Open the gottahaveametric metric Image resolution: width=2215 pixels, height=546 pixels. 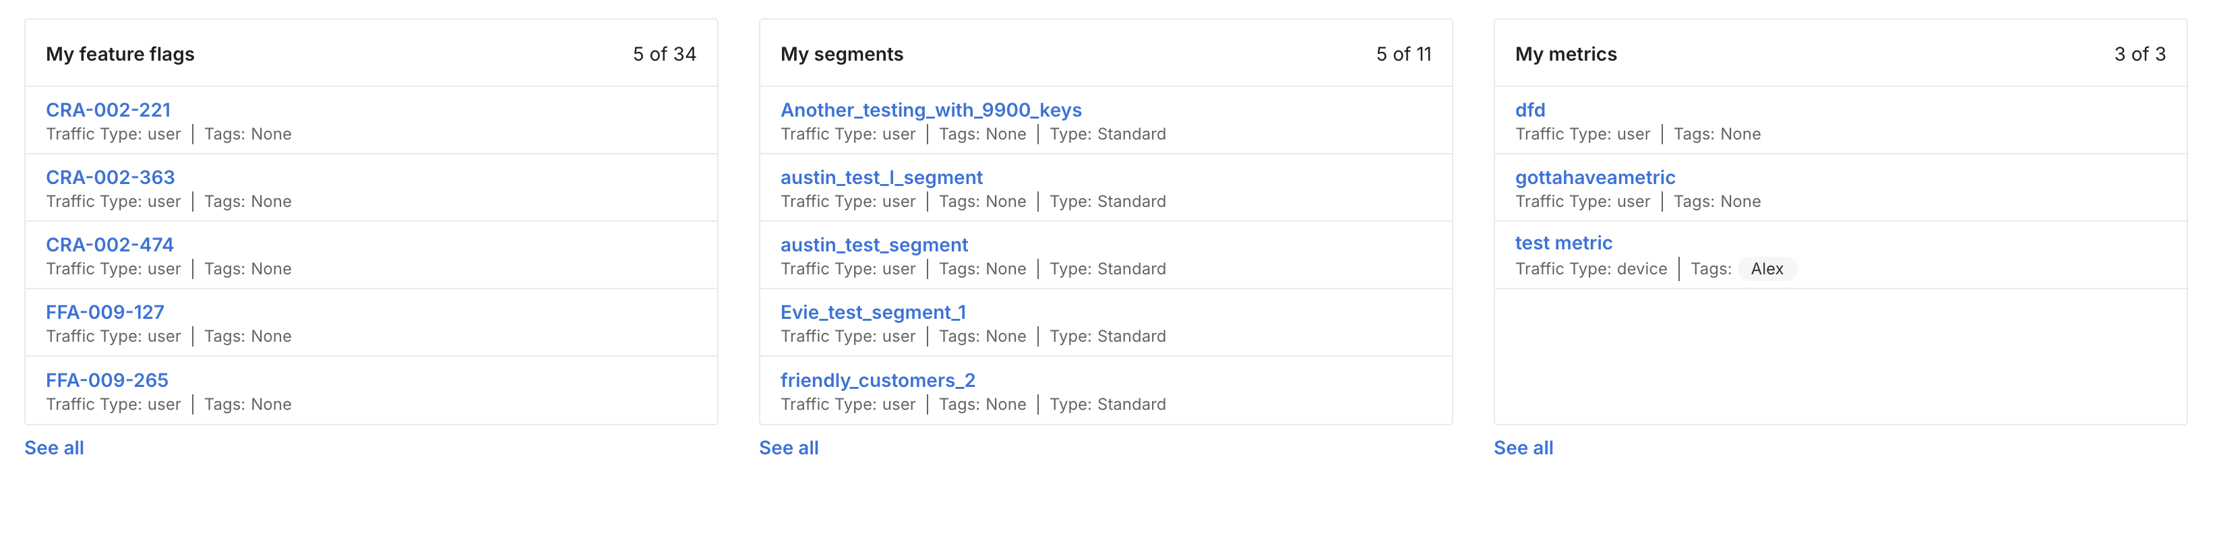1594,177
